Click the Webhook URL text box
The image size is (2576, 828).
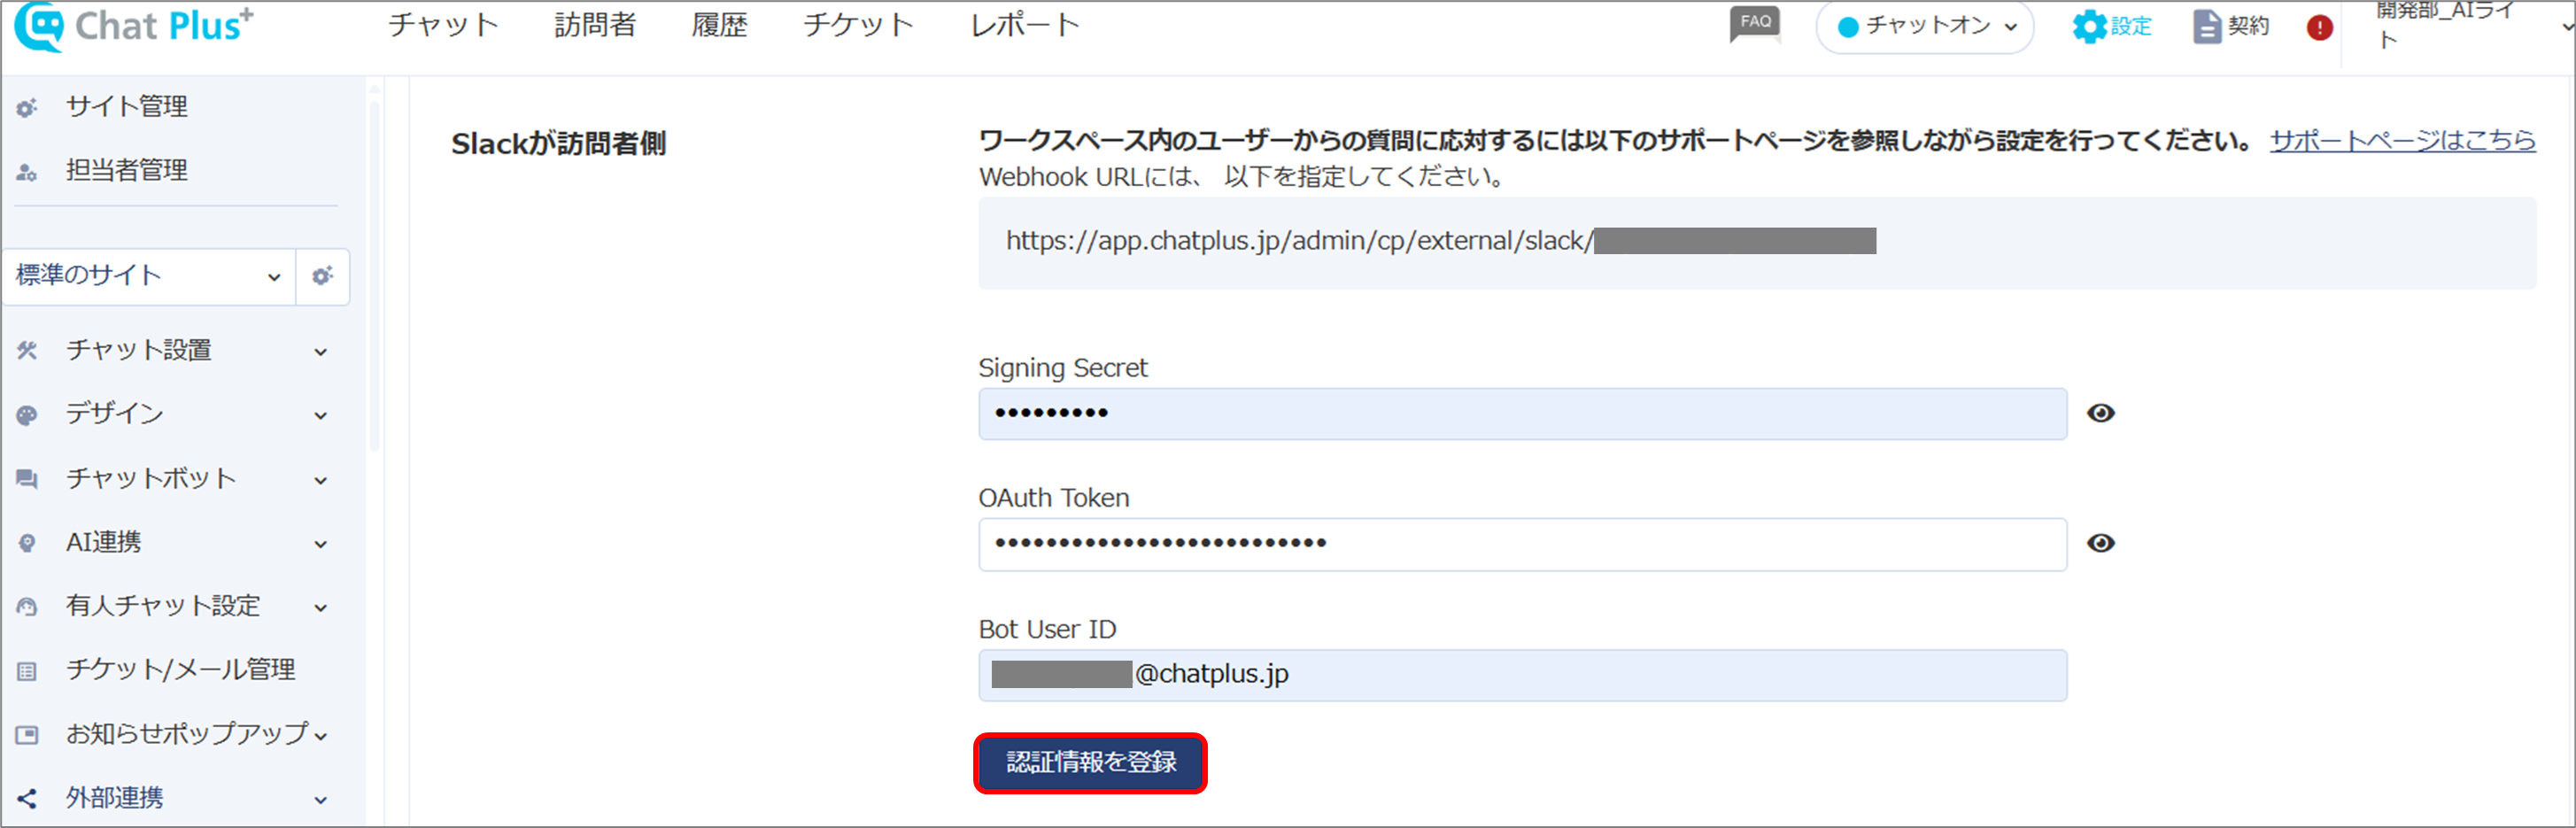[x=1756, y=243]
